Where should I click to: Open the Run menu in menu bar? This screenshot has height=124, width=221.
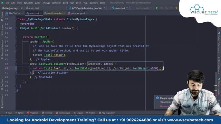click(72, 3)
